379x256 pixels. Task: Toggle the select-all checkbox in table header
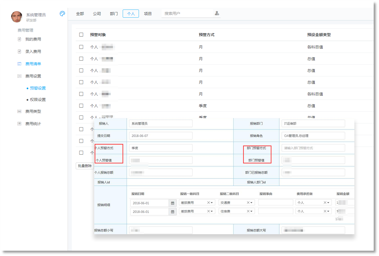coord(81,35)
